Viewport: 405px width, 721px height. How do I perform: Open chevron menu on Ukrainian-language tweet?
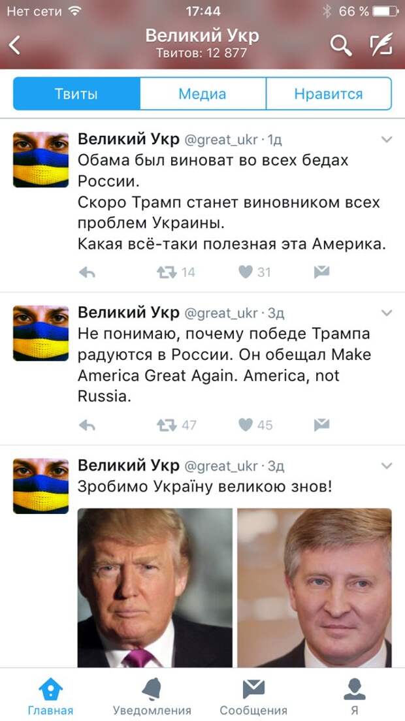(x=387, y=466)
